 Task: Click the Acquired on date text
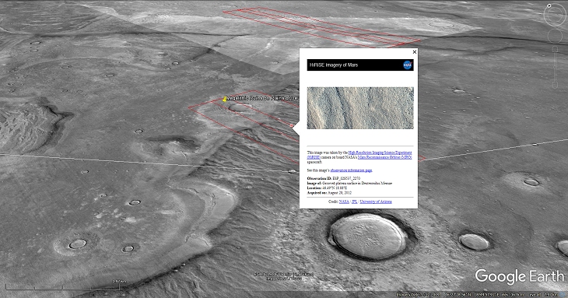point(340,193)
